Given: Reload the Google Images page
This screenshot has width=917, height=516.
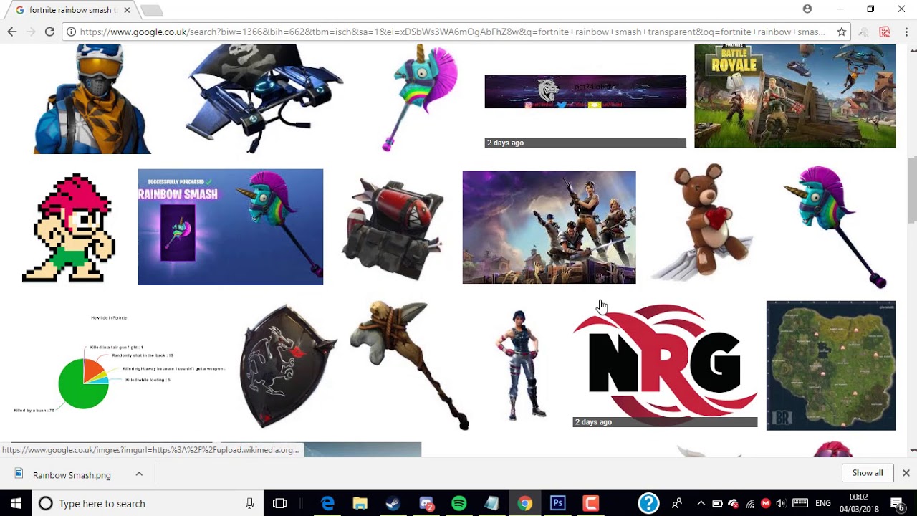Looking at the screenshot, I should [49, 32].
